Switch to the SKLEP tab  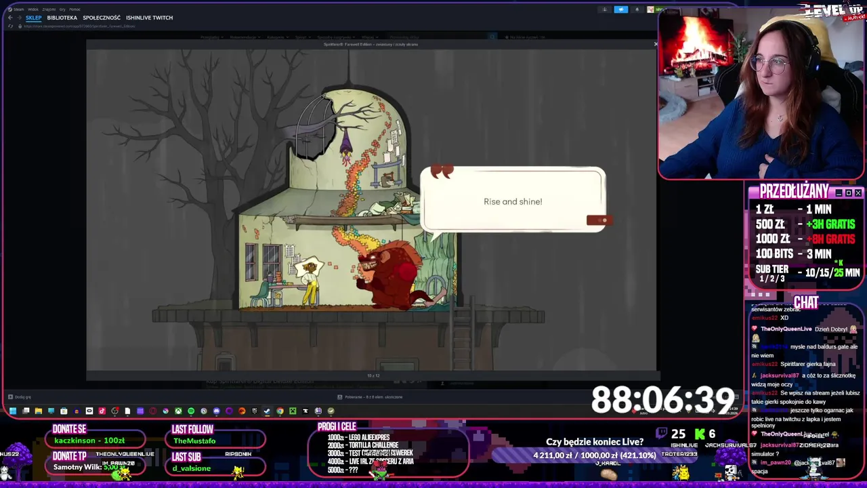point(34,18)
